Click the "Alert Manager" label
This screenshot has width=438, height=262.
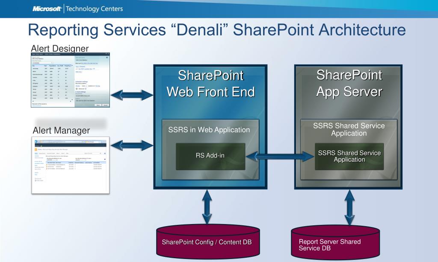pos(61,131)
